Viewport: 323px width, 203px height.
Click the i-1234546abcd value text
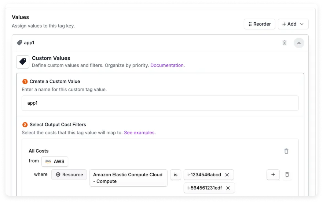coord(204,174)
